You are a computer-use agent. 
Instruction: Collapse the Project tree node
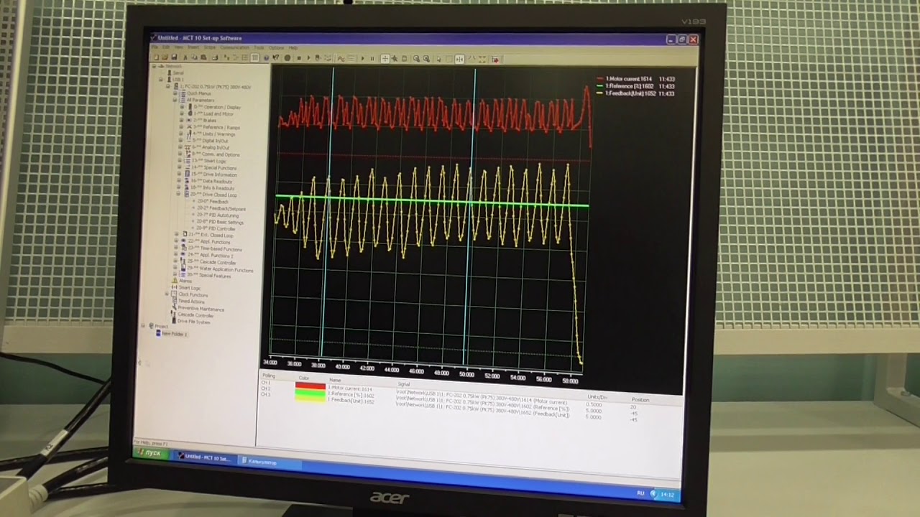pyautogui.click(x=143, y=325)
